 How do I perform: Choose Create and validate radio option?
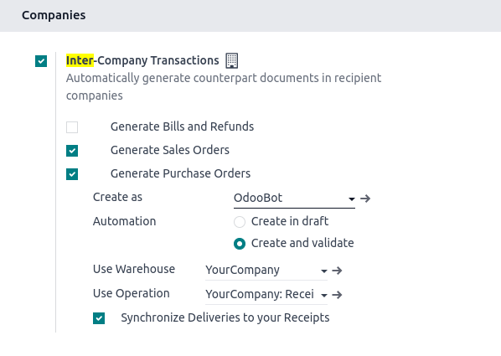pos(240,244)
